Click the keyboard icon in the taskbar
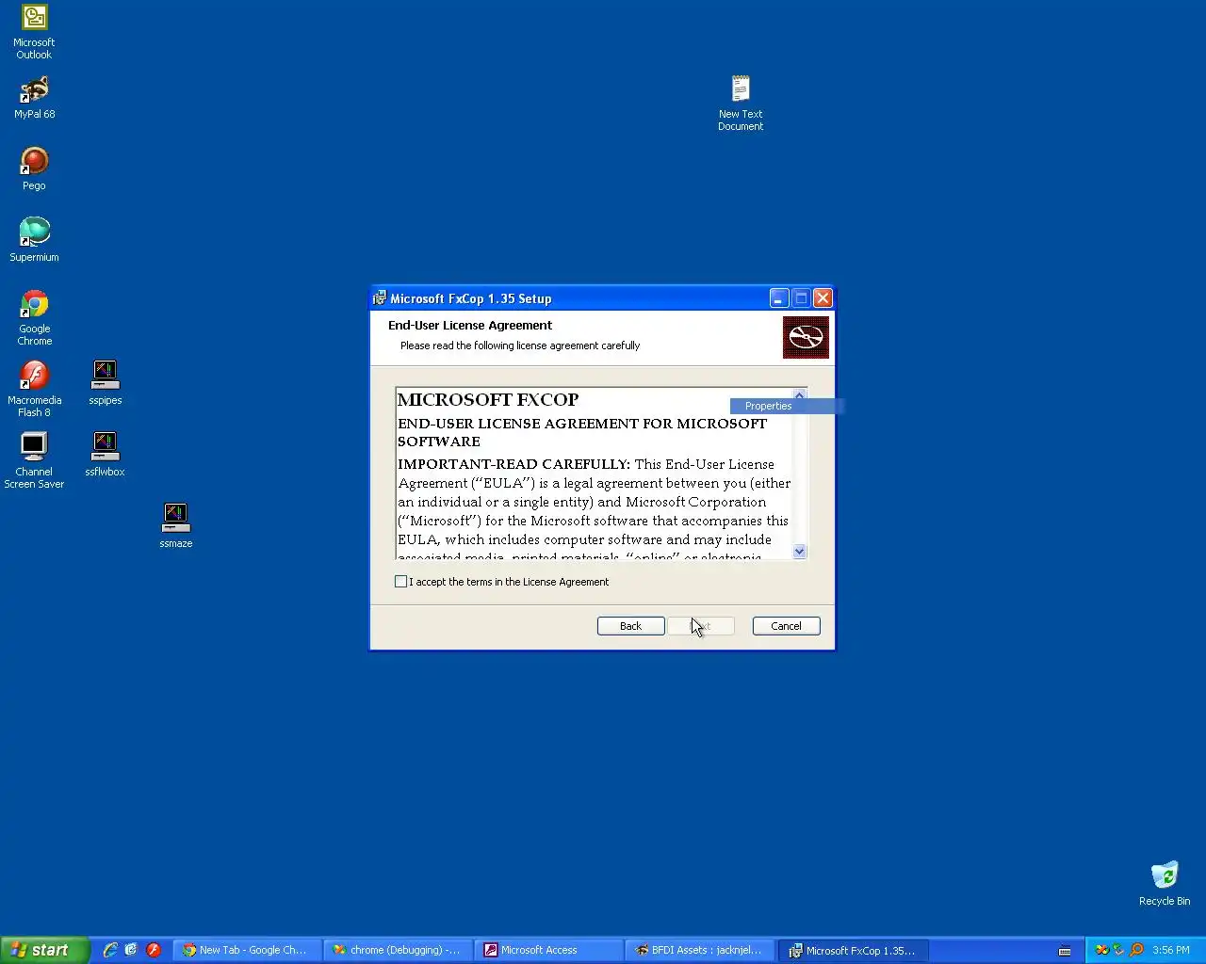 [x=1065, y=951]
